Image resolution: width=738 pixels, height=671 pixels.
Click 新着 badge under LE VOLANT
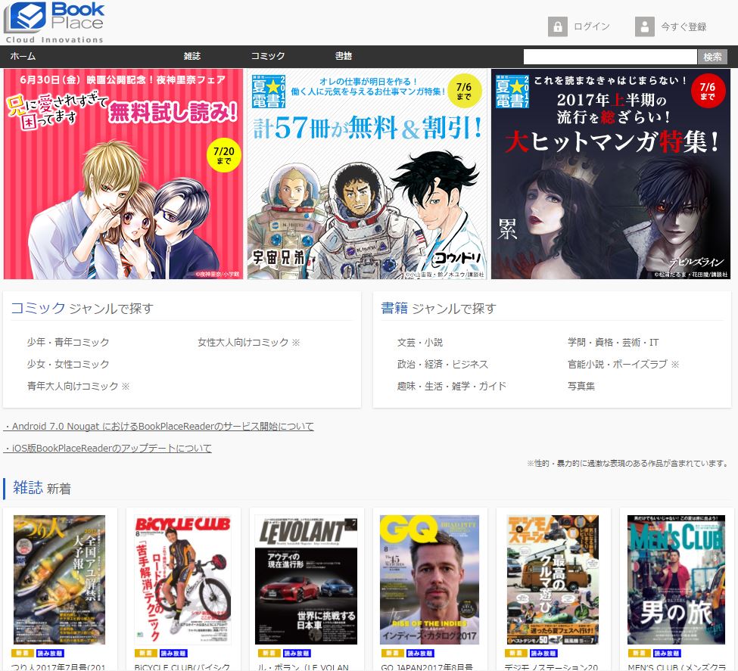[269, 654]
